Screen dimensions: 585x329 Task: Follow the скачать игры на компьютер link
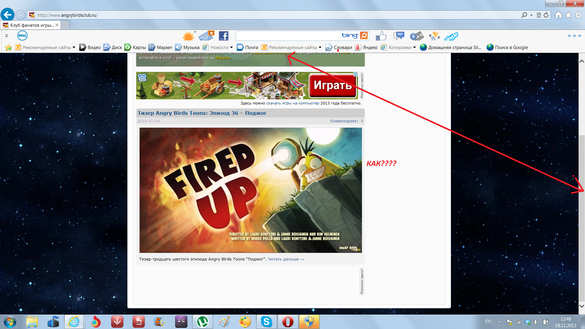292,103
